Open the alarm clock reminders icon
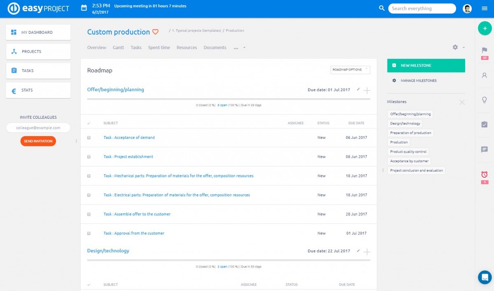494x291 pixels. click(x=485, y=175)
